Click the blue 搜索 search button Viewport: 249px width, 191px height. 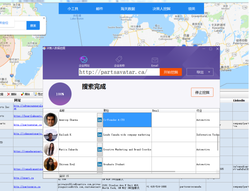pos(33,26)
